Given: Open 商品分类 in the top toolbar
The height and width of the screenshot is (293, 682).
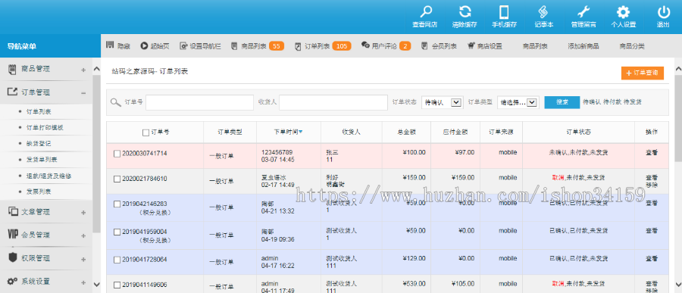Looking at the screenshot, I should point(631,45).
